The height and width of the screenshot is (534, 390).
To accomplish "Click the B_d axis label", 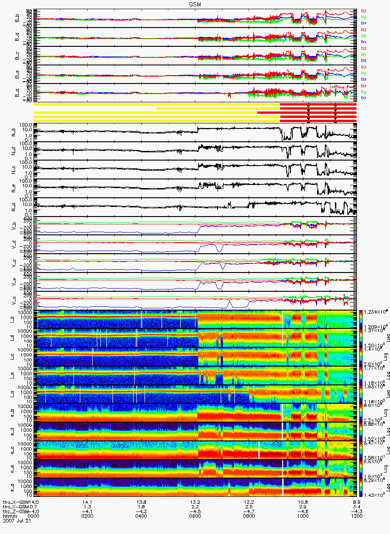I will [x=17, y=38].
